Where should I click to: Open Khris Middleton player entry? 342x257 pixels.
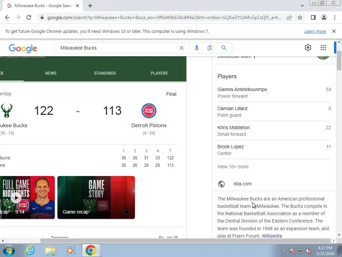point(274,131)
